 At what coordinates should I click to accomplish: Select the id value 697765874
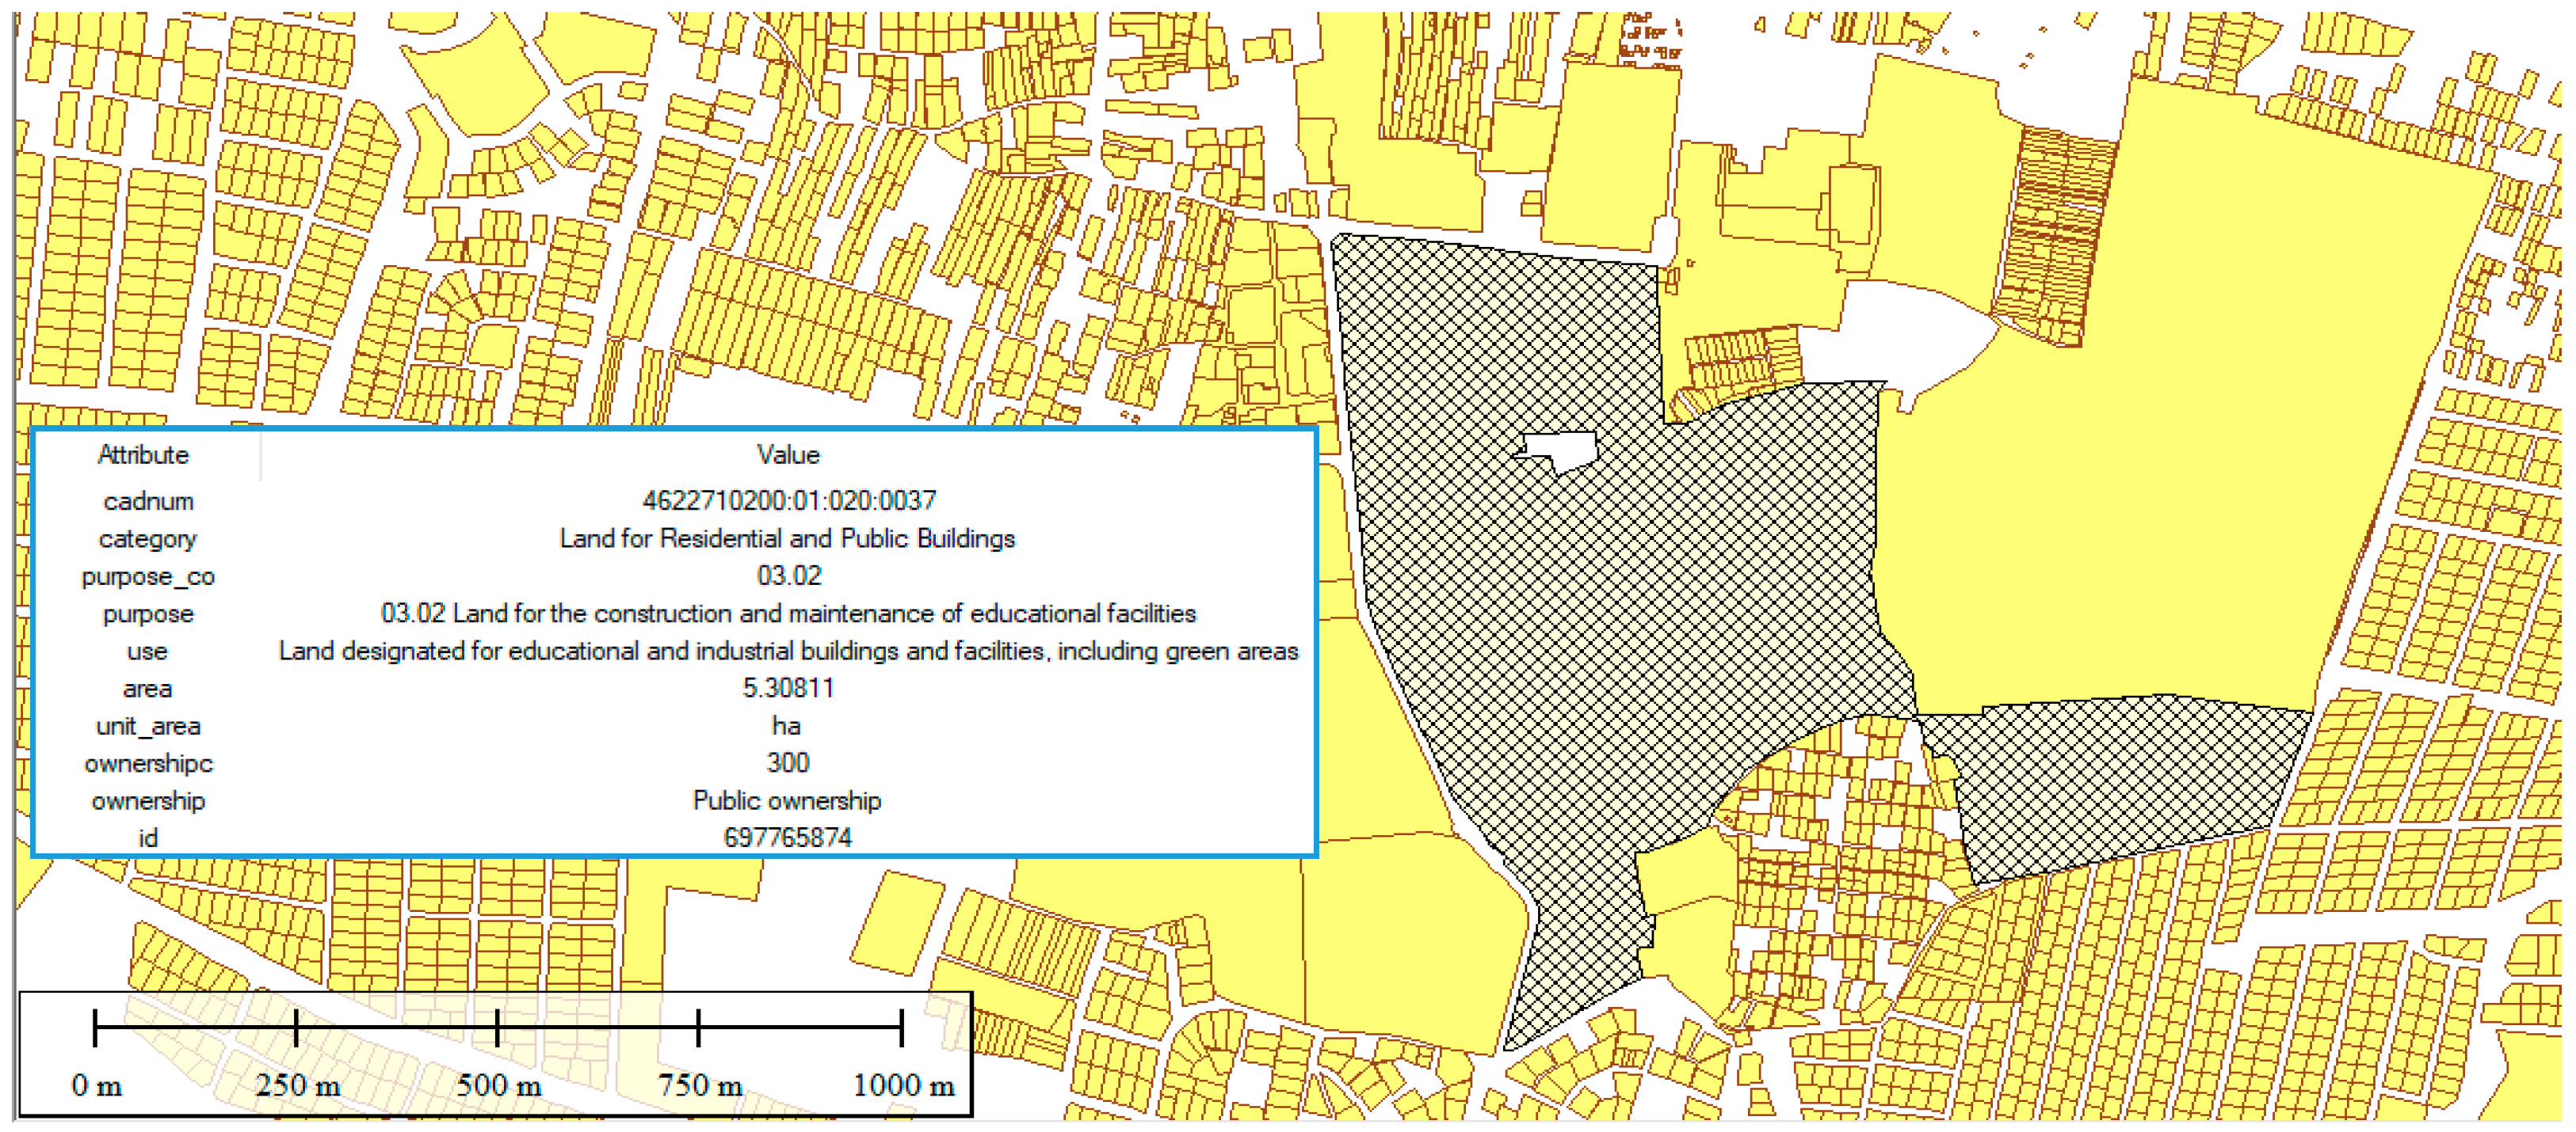point(787,838)
